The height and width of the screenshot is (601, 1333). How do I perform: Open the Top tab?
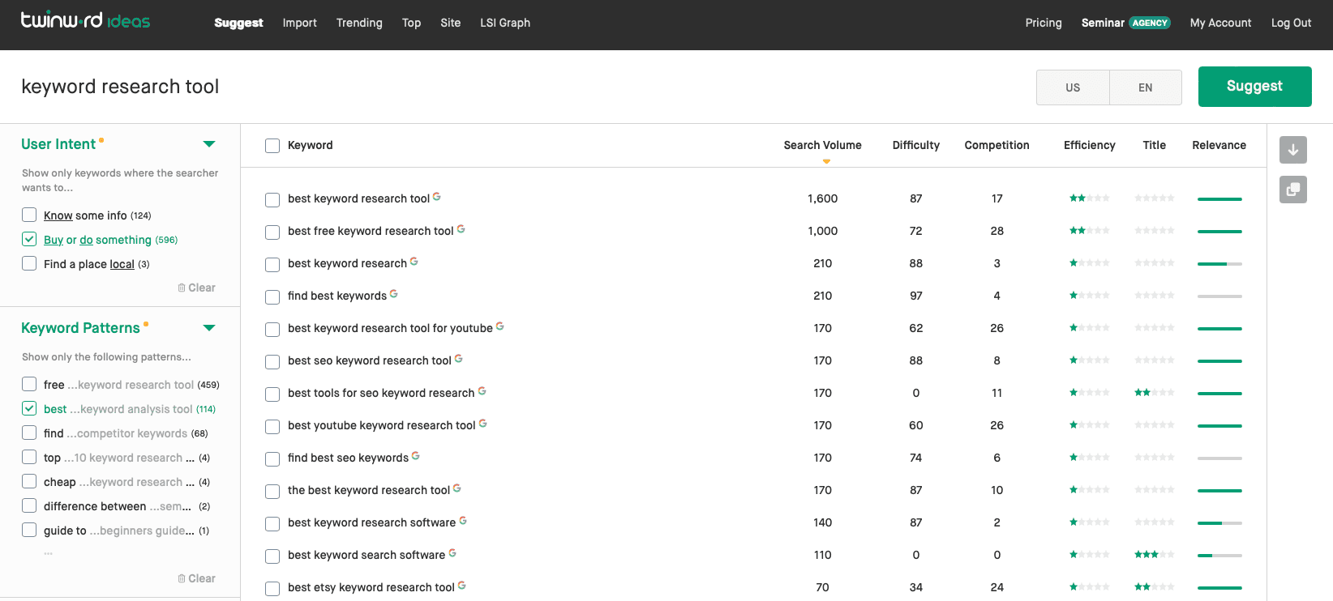pyautogui.click(x=411, y=23)
